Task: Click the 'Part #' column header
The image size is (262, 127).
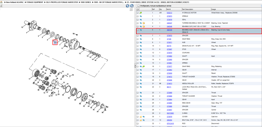Action: click(x=168, y=9)
